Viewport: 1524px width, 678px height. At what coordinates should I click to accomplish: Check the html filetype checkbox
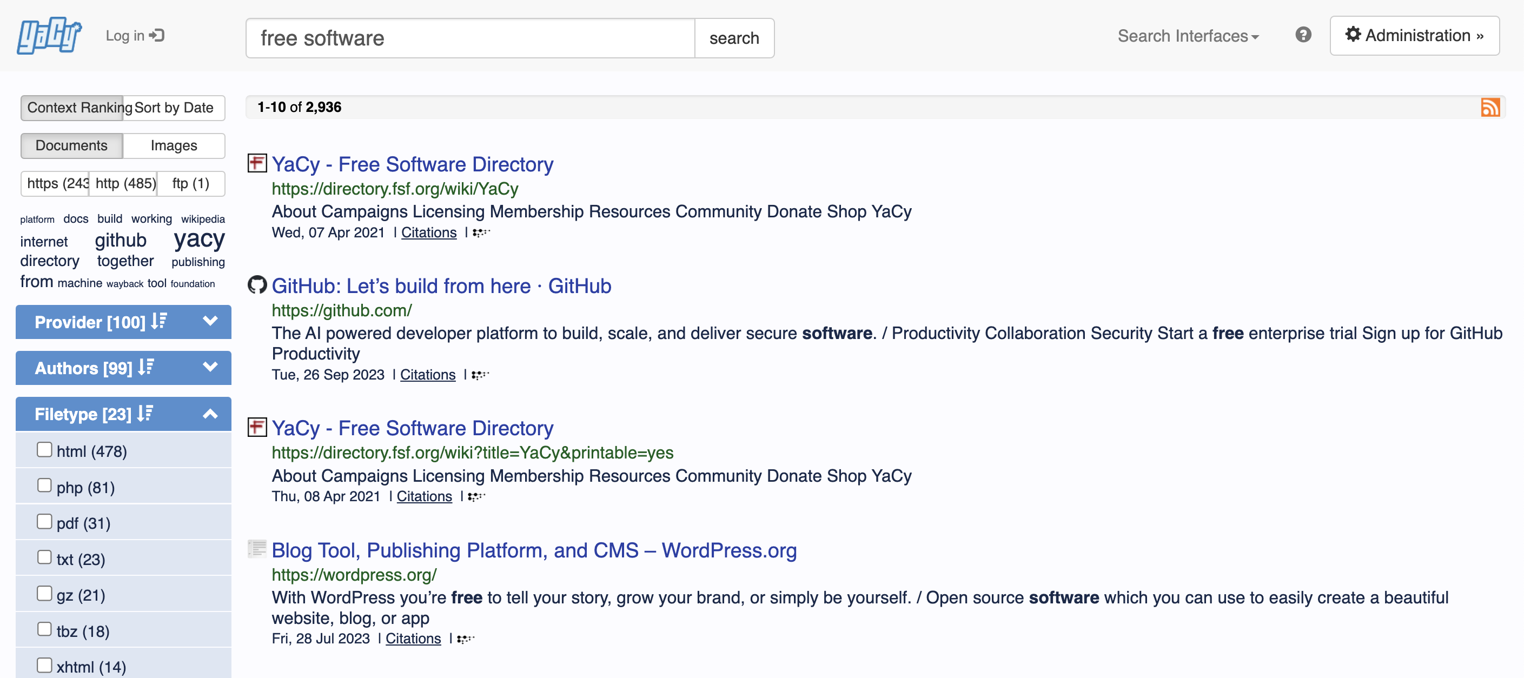[x=44, y=450]
